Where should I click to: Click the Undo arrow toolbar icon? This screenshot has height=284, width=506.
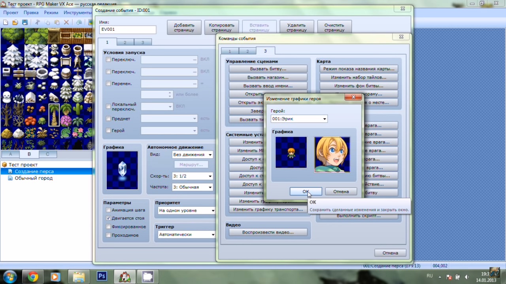(x=79, y=22)
